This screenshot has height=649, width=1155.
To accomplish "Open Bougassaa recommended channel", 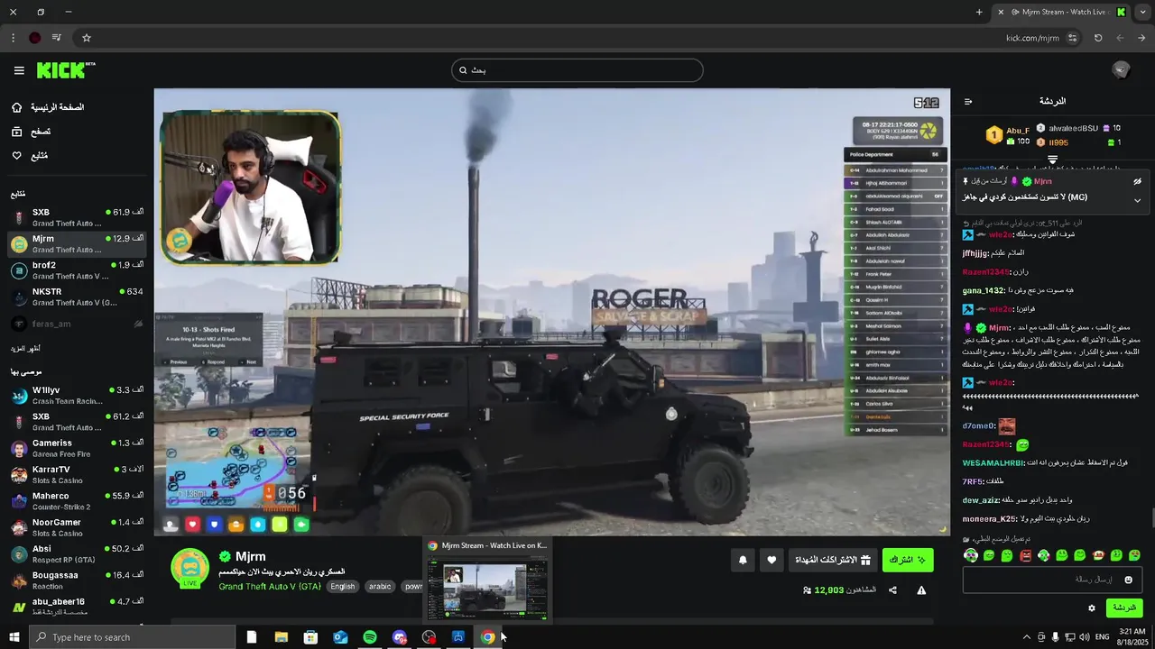I will (x=77, y=580).
